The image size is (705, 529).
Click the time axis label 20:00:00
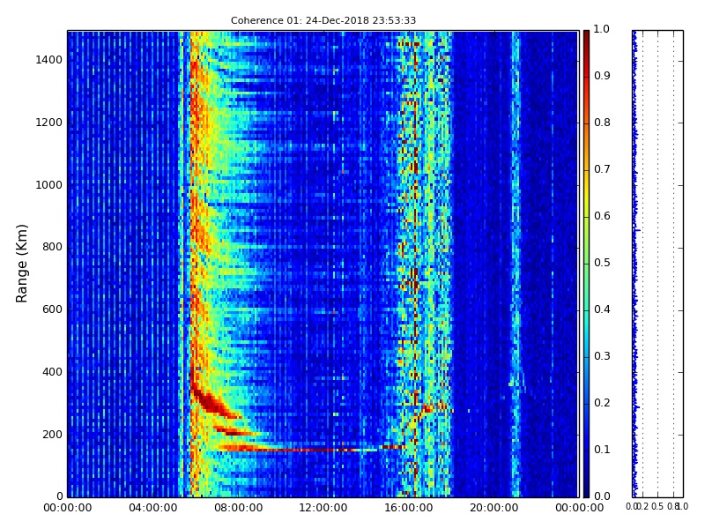coord(494,508)
